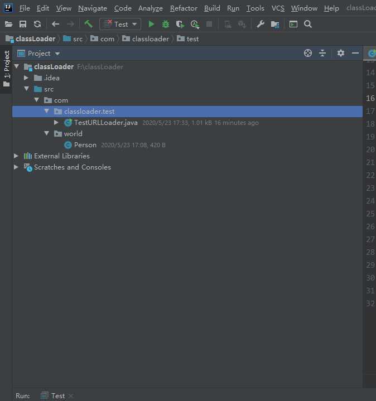Open the Window menu
The width and height of the screenshot is (376, 401).
[x=304, y=8]
